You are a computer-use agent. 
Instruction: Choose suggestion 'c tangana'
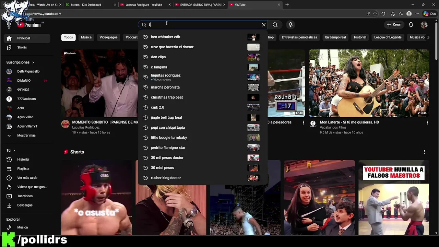pos(203,67)
